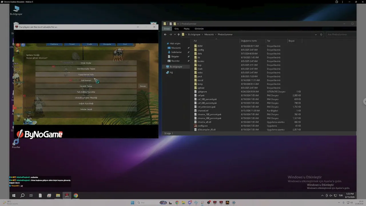Switch to the Görünüm ribbon tab
Image resolution: width=366 pixels, height=206 pixels.
pyautogui.click(x=199, y=29)
